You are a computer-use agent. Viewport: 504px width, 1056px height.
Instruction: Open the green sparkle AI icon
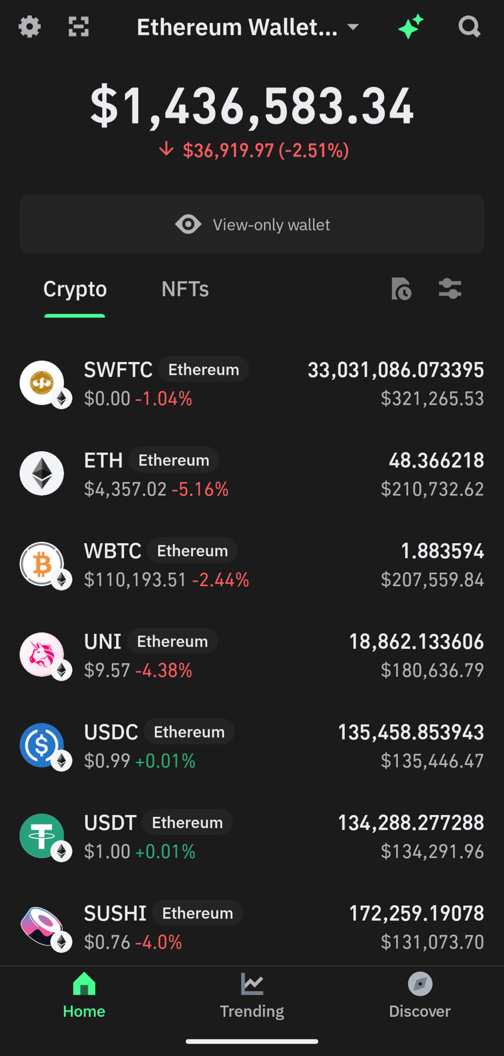411,27
